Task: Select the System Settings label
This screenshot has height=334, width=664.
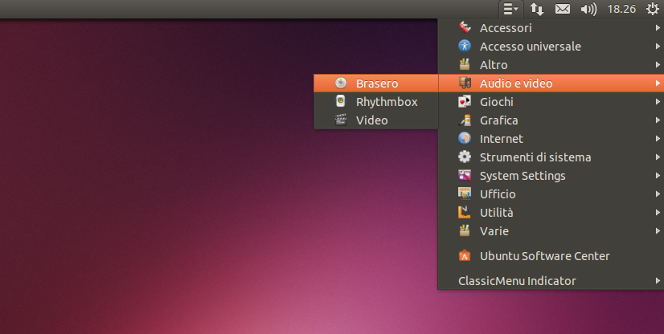Action: (523, 176)
